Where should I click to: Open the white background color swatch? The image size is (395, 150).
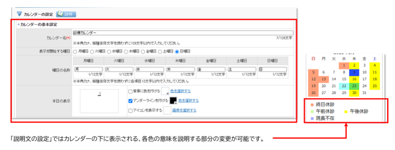click(x=165, y=91)
